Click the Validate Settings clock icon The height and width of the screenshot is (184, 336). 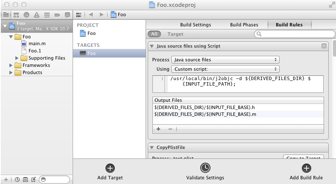[205, 168]
